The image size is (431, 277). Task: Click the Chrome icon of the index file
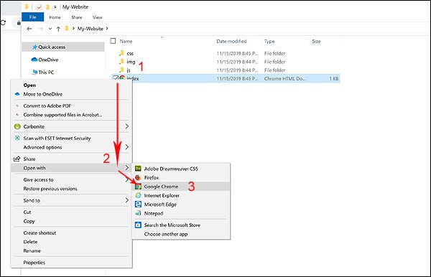[122, 78]
